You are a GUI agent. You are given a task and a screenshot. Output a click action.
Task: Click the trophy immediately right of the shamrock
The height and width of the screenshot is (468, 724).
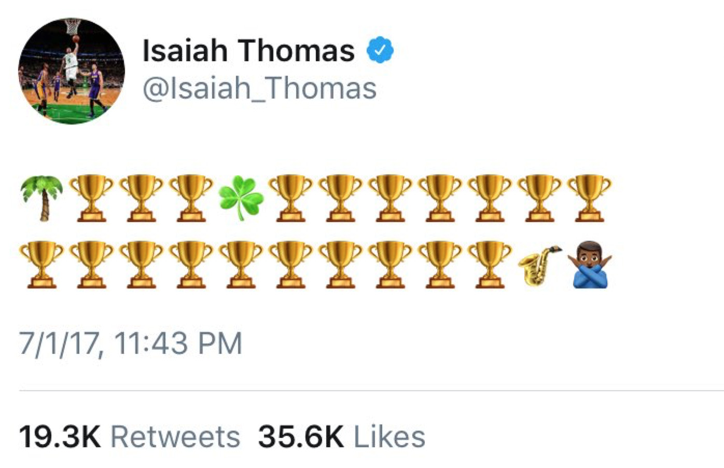pos(290,198)
